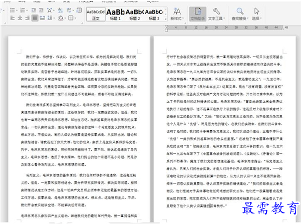Viewport: 303px width, 224px height.
Task: Toggle center text alignment
Action: point(20,18)
